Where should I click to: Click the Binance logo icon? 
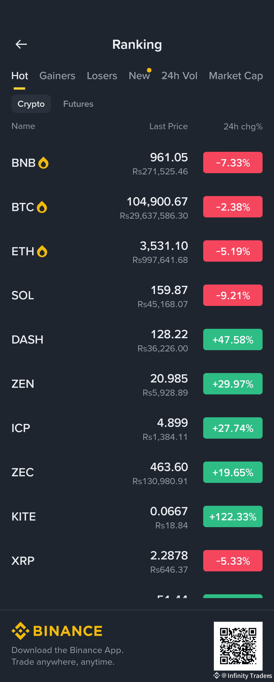click(x=20, y=631)
